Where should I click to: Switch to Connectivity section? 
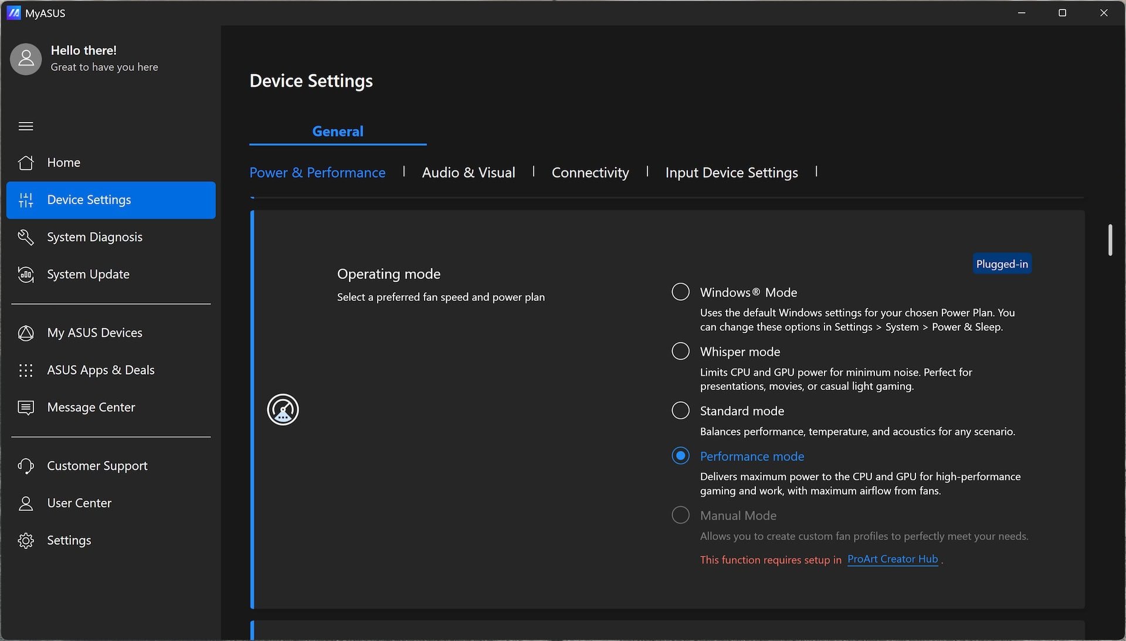[x=590, y=172]
